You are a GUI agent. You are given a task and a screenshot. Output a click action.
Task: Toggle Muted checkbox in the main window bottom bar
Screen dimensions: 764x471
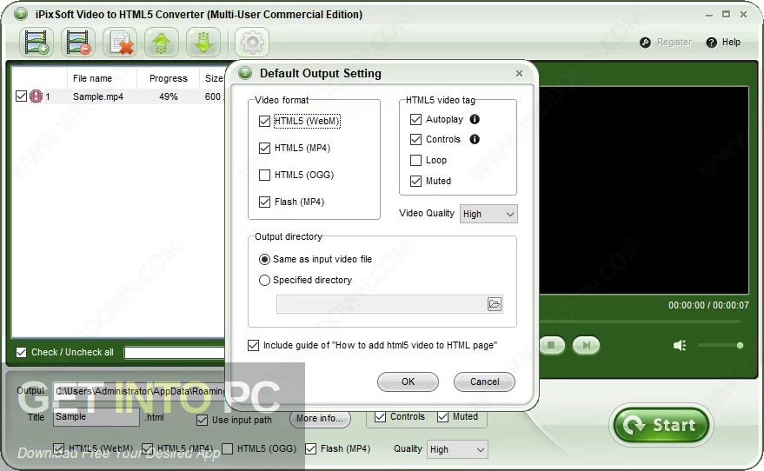pos(442,417)
